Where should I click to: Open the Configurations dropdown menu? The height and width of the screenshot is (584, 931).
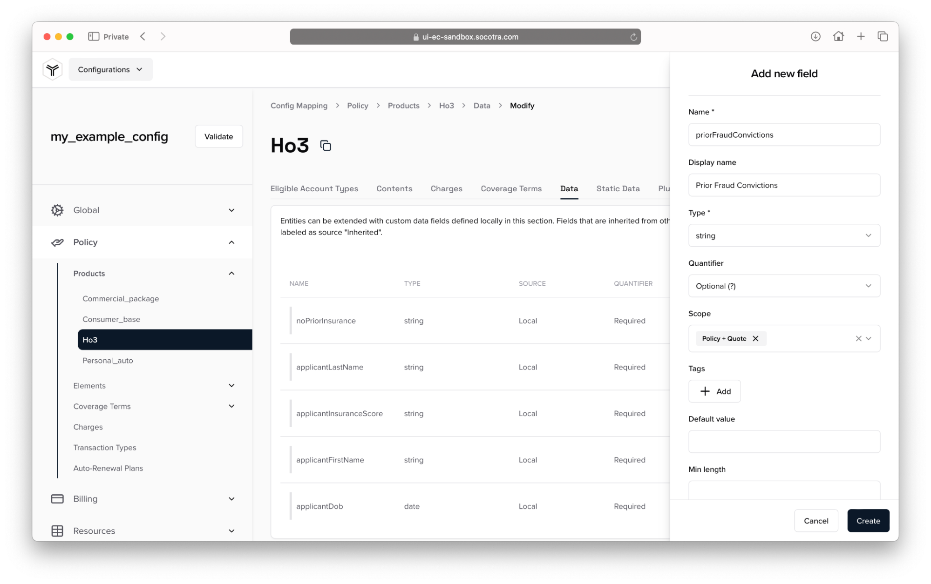[x=110, y=69]
